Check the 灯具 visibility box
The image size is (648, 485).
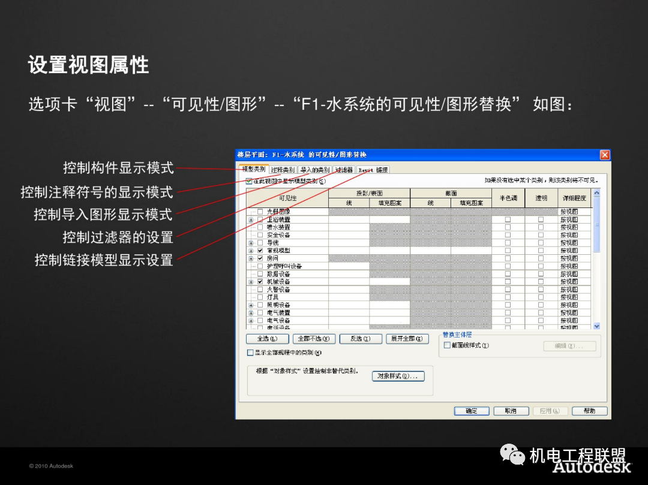(260, 297)
